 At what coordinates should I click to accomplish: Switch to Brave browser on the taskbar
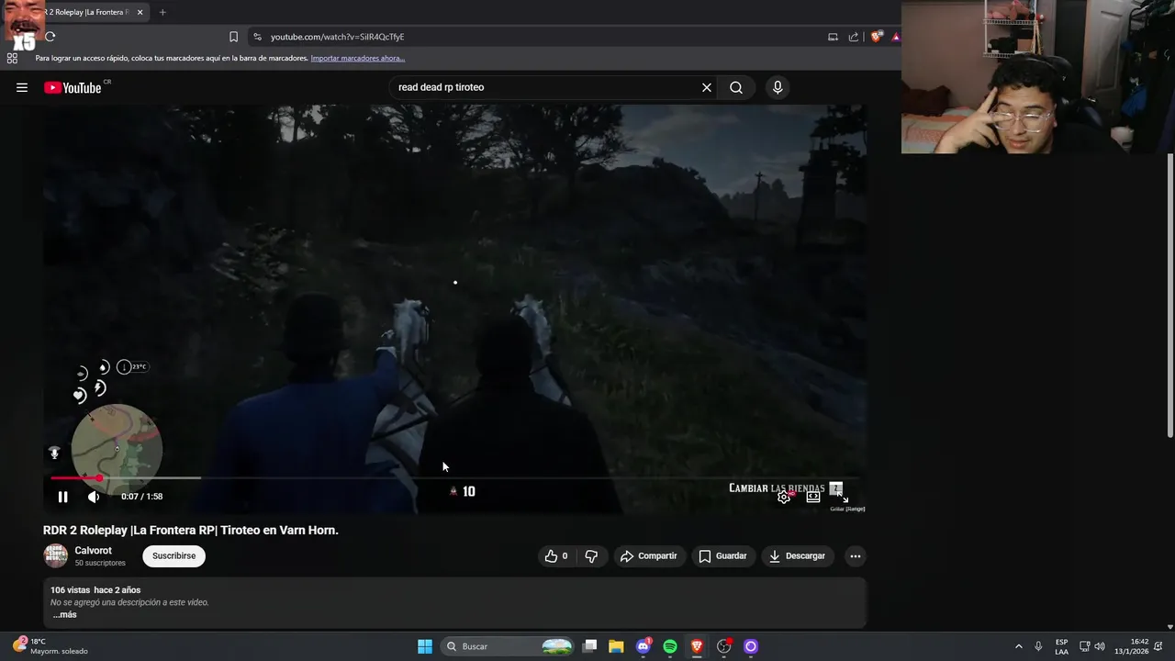click(697, 646)
